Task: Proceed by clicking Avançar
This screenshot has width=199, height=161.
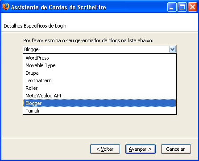Action: coord(141,149)
